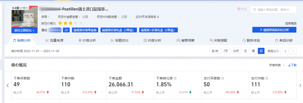303x103 pixels.
Task: Open the 服务体验 tab
Action: pos(251,41)
